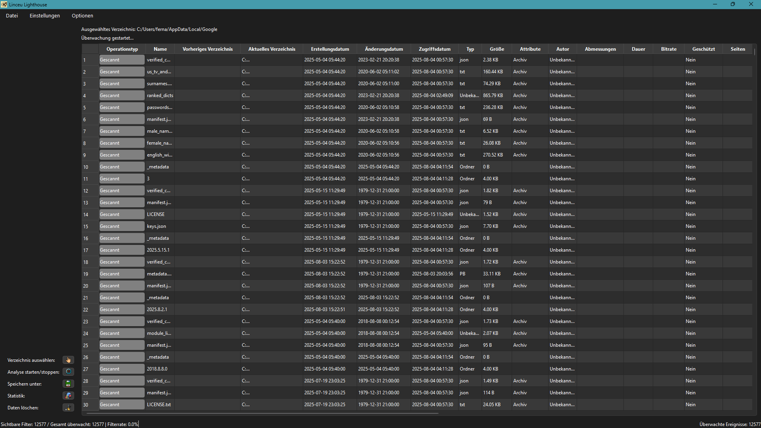
Task: Click the Änderungsdatum column header
Action: pos(384,49)
